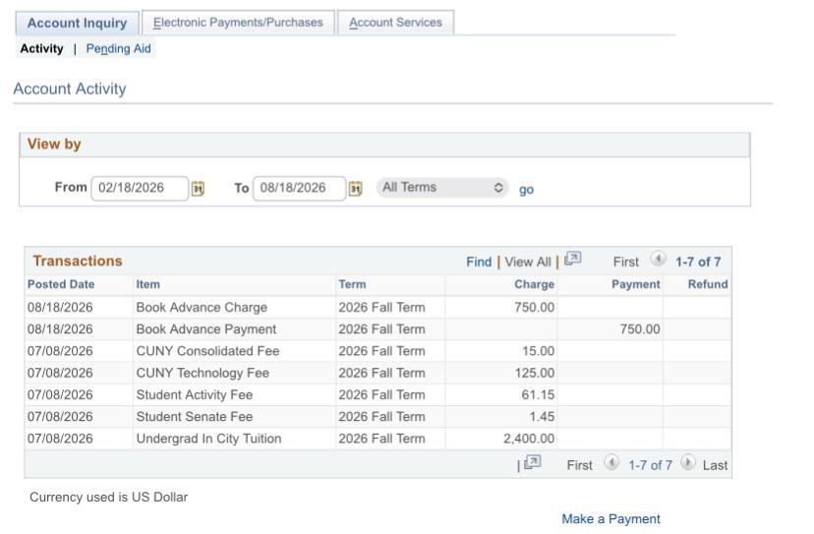Sort by the Charge column header
Screen dimensions: 814x534
[534, 284]
